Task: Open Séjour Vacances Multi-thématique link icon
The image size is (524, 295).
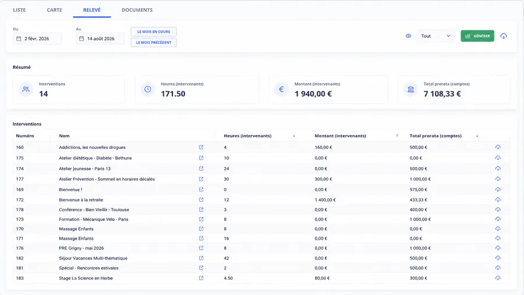Action: click(x=201, y=258)
